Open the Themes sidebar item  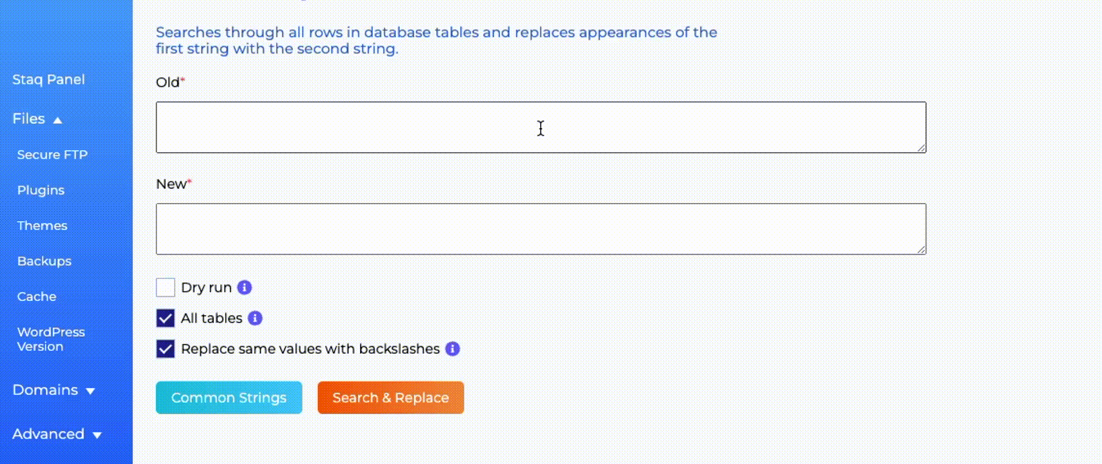pyautogui.click(x=42, y=226)
